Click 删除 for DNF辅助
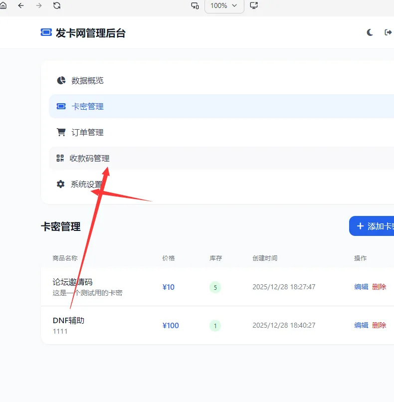394x402 pixels. tap(379, 325)
